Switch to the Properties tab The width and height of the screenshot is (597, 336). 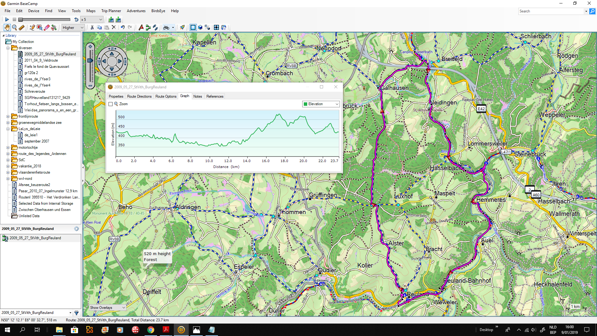click(116, 96)
